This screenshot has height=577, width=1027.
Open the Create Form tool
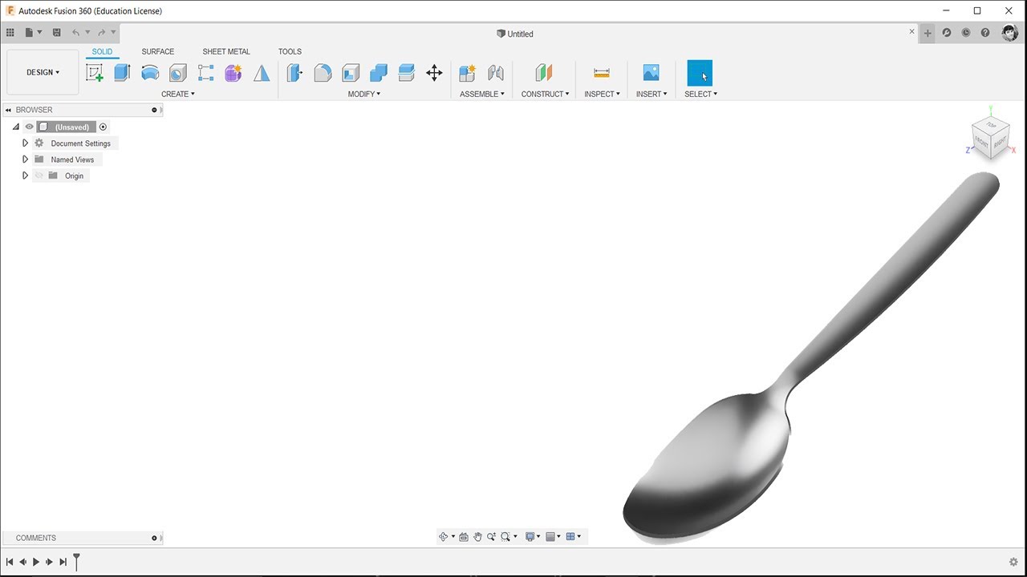[x=233, y=73]
